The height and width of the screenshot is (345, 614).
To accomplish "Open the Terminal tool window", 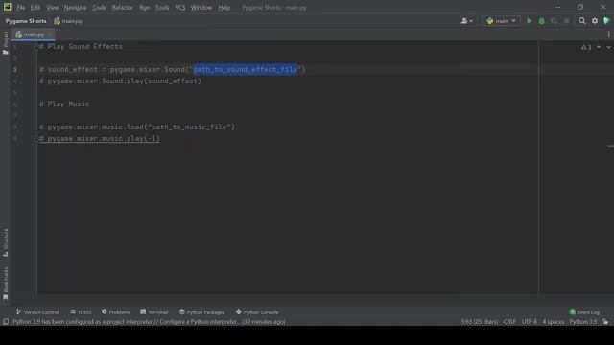I will pos(153,312).
